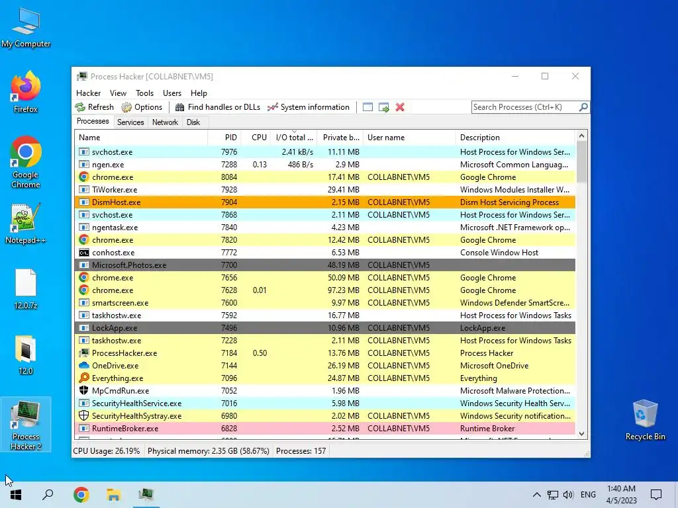Screen dimensions: 678x508
Task: Open the Hacker menu
Action: click(88, 93)
